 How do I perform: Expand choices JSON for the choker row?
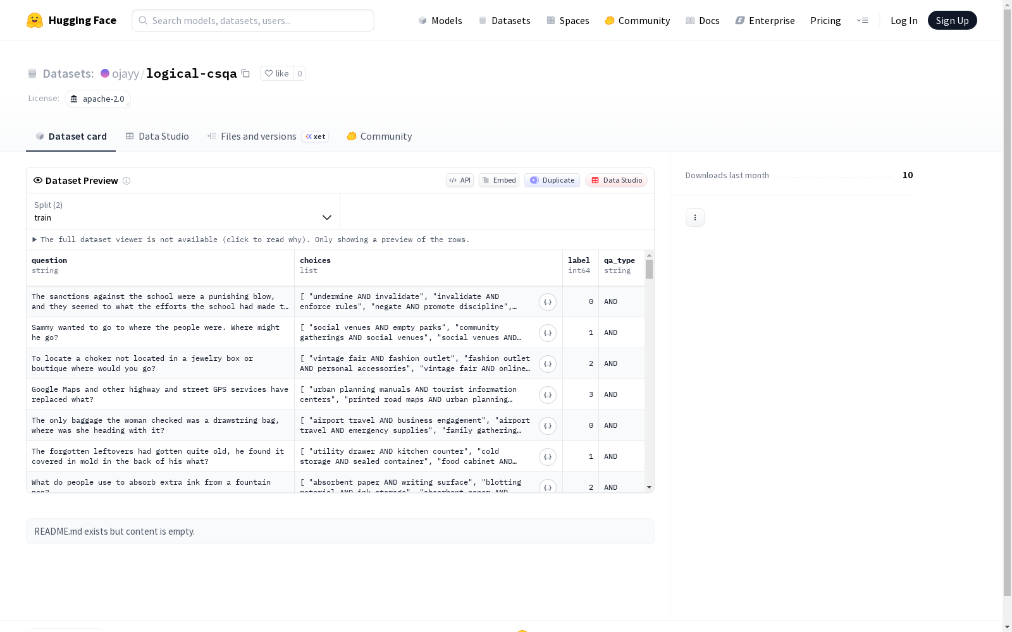(548, 364)
